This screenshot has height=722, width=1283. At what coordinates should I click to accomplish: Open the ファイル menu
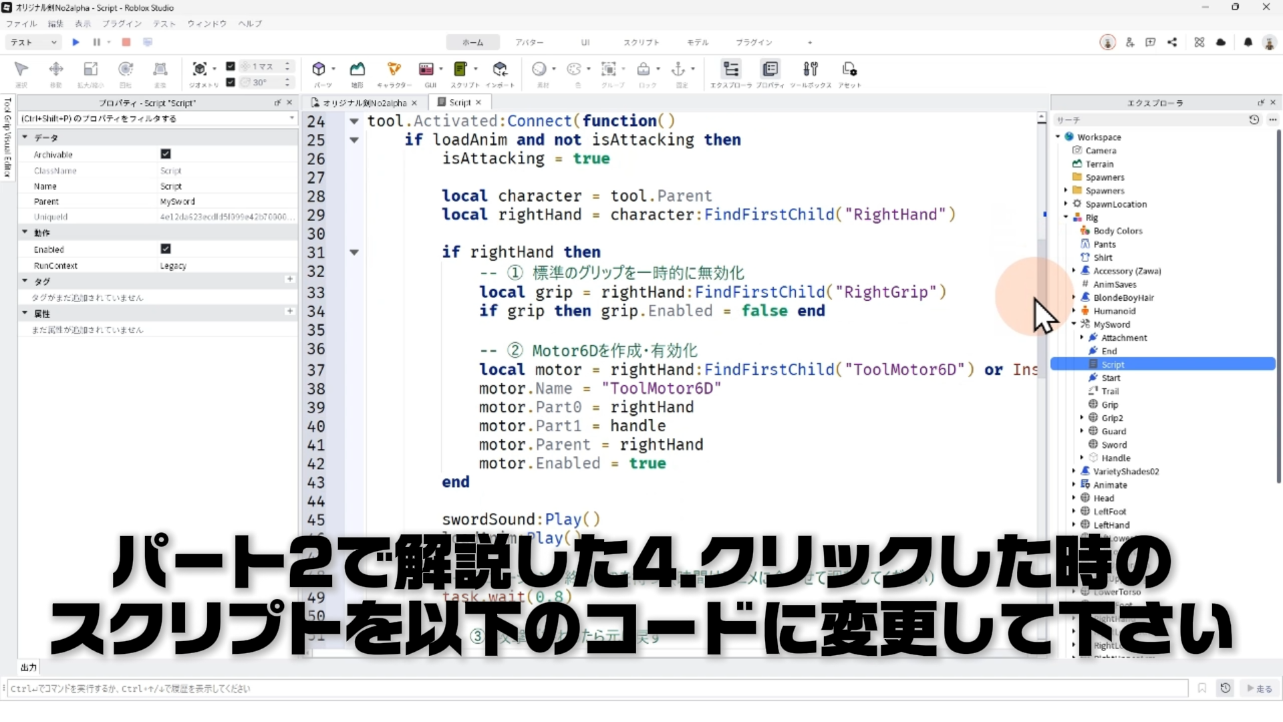pos(21,23)
